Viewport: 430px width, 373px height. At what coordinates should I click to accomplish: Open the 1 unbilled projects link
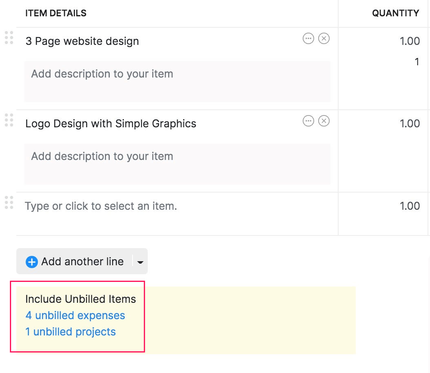coord(71,332)
